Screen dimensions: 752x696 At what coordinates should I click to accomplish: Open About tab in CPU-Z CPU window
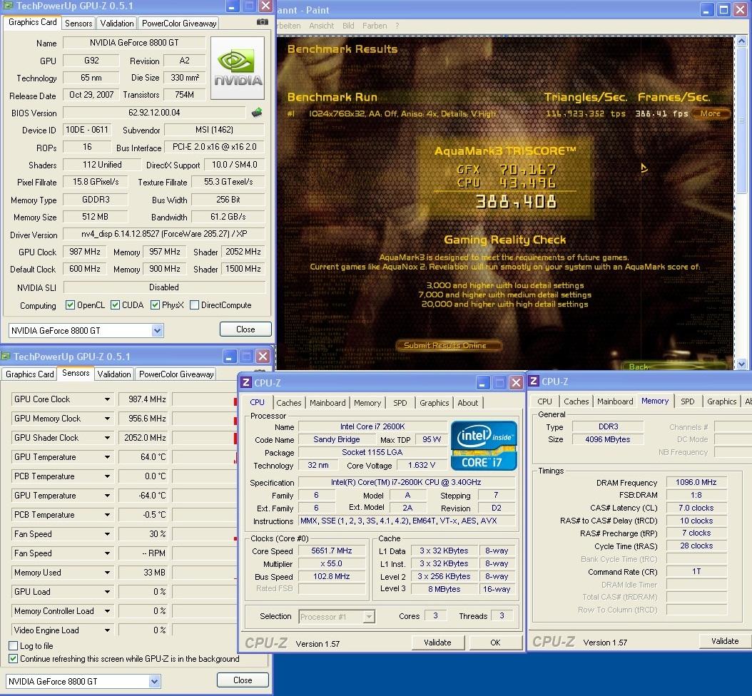coord(467,403)
